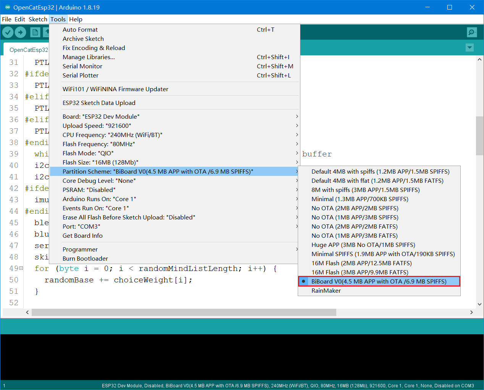Choose Fix Encoding & Reload
Screen dimensions: 484x390
(174, 48)
